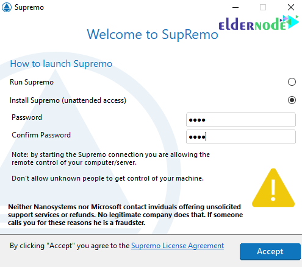Click the Install Supremo (unattended access) label
This screenshot has width=302, height=267.
click(68, 100)
